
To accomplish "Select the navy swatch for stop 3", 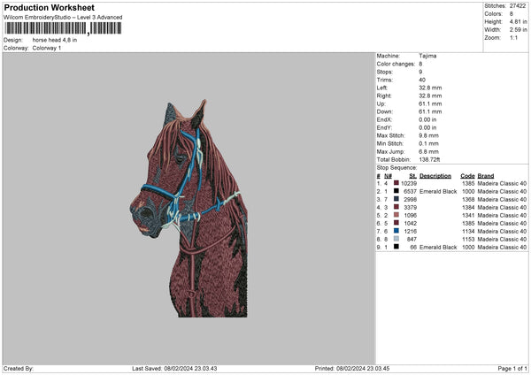I will point(396,199).
